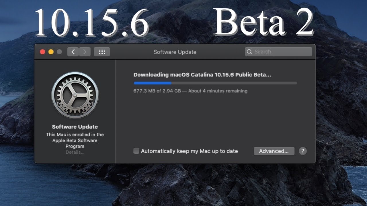The width and height of the screenshot is (367, 206).
Task: Click 'This Mac is enrolled in the' text
Action: click(75, 134)
